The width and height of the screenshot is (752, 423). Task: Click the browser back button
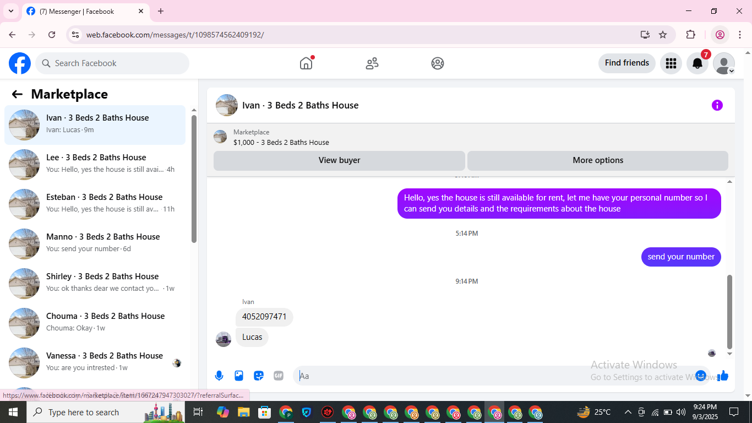click(12, 35)
